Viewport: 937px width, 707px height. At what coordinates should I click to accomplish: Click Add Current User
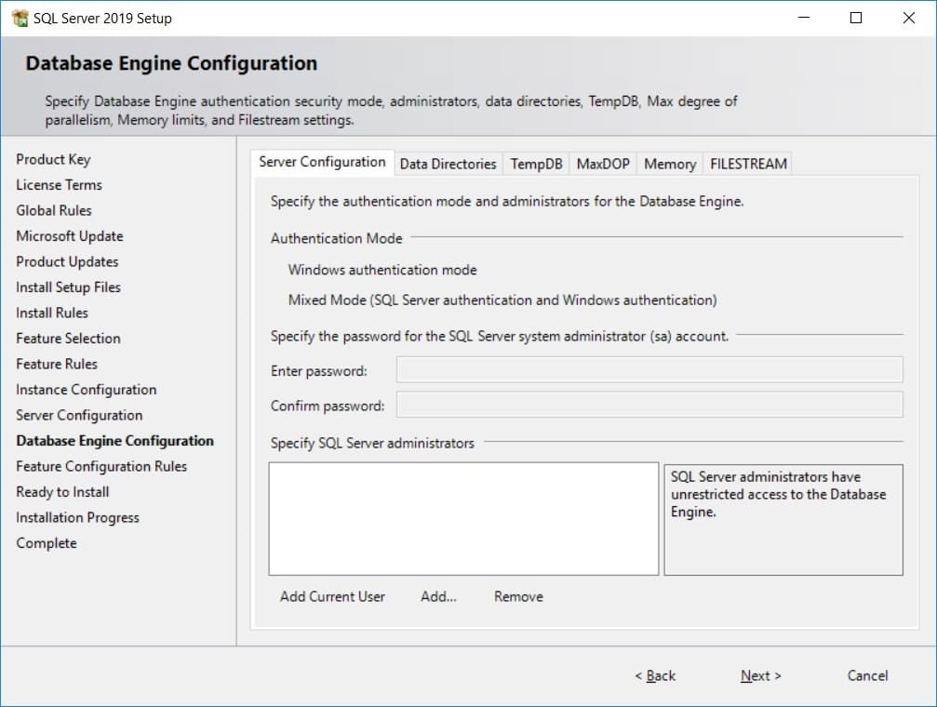(x=332, y=596)
